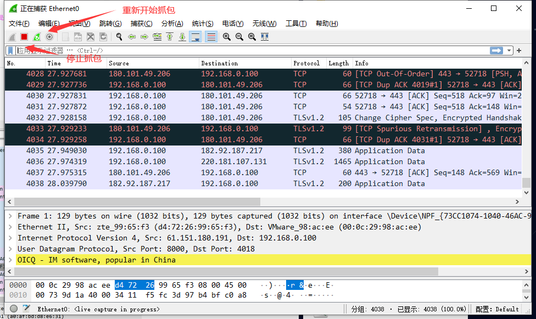Go back with the left arrow icon
The height and width of the screenshot is (319, 536).
(x=132, y=37)
